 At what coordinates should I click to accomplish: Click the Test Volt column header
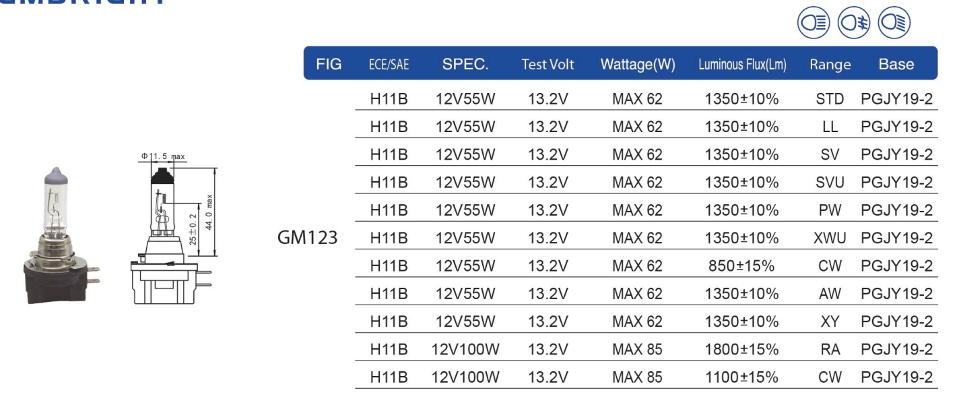click(x=548, y=65)
